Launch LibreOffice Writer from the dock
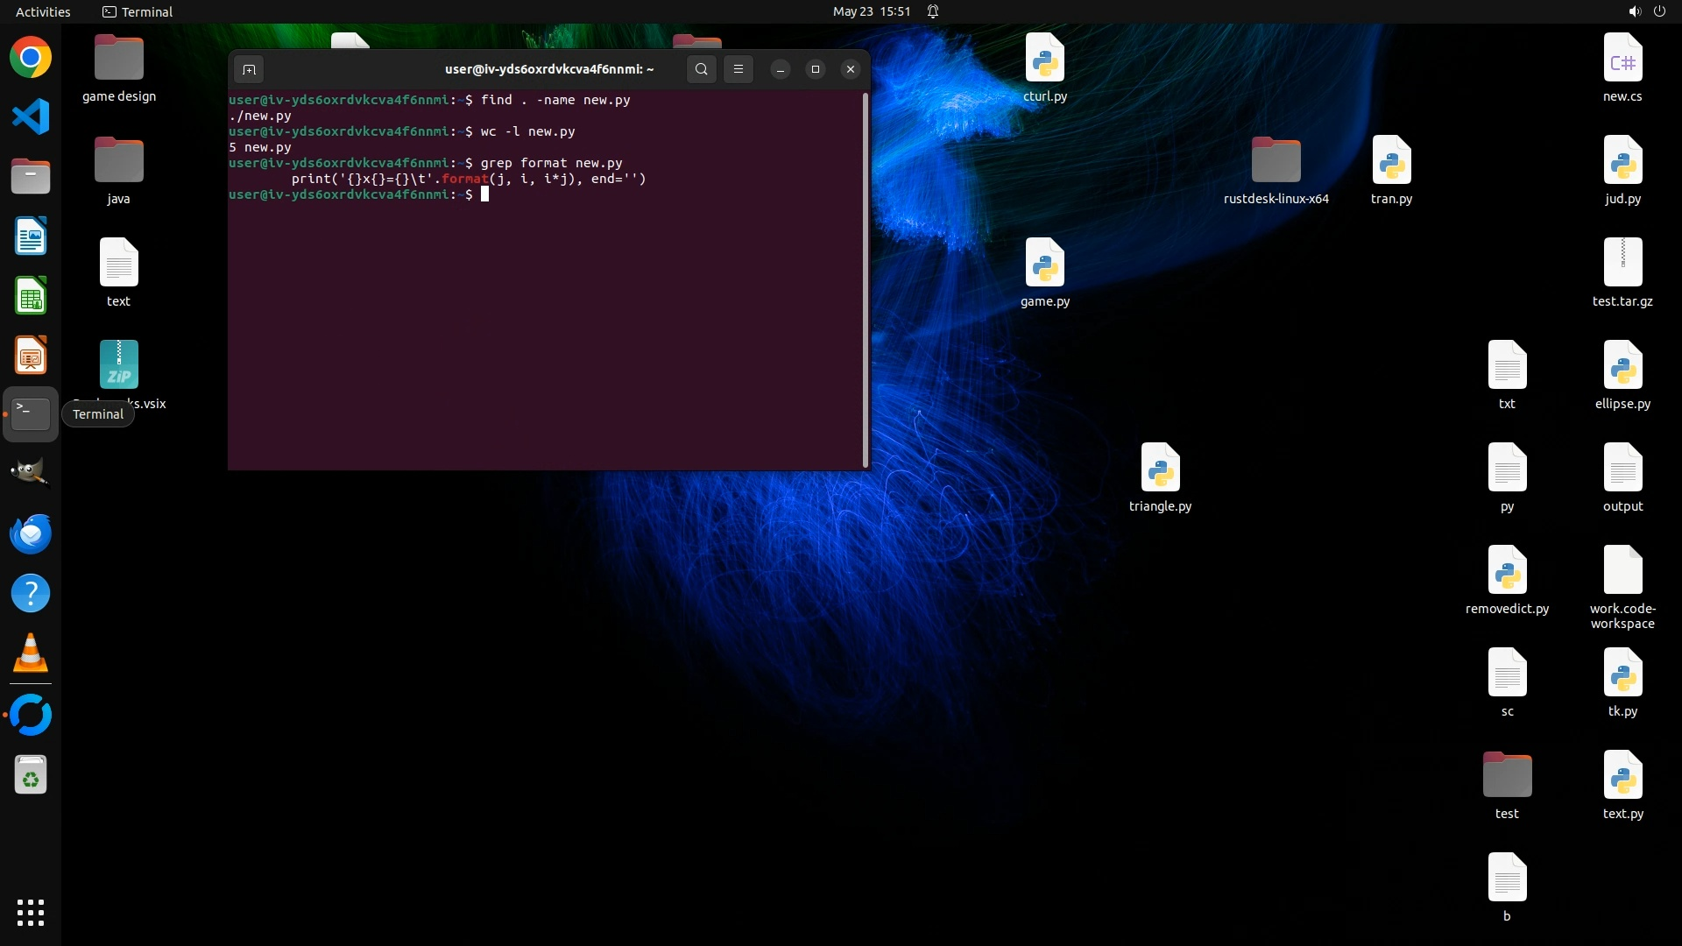This screenshot has width=1682, height=946. tap(31, 236)
